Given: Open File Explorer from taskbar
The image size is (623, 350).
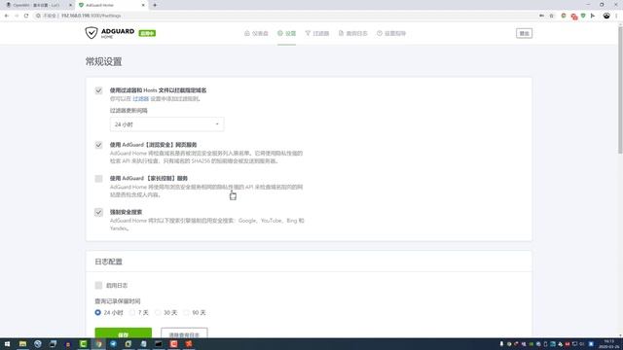Looking at the screenshot, I should click(22, 343).
